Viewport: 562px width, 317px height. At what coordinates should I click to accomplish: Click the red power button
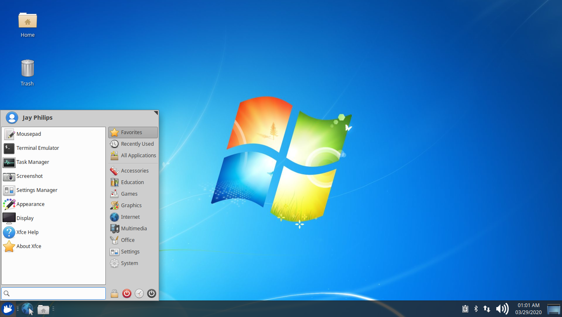(x=127, y=293)
